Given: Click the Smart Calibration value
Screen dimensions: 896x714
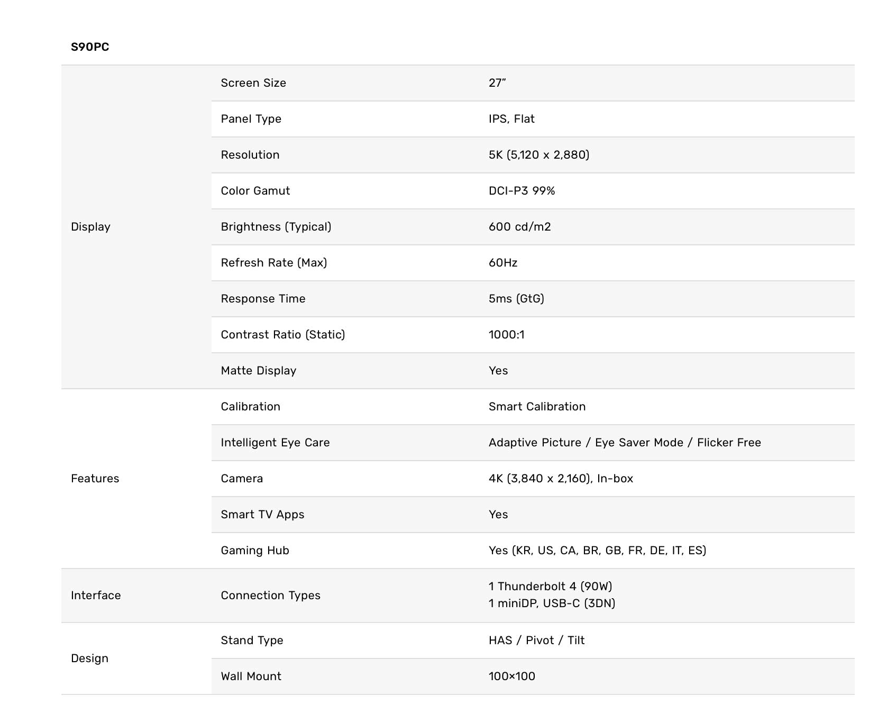Looking at the screenshot, I should pyautogui.click(x=537, y=407).
